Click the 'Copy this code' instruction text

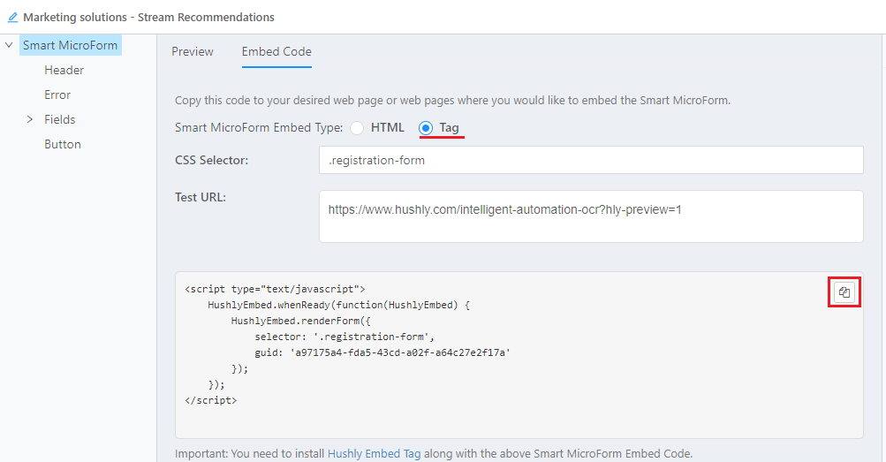point(452,101)
